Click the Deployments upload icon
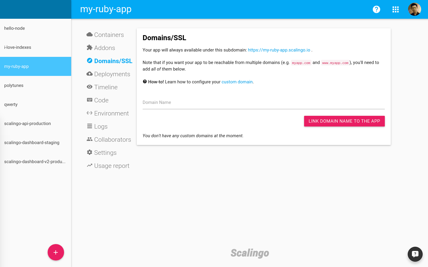This screenshot has width=428, height=267. tap(90, 74)
